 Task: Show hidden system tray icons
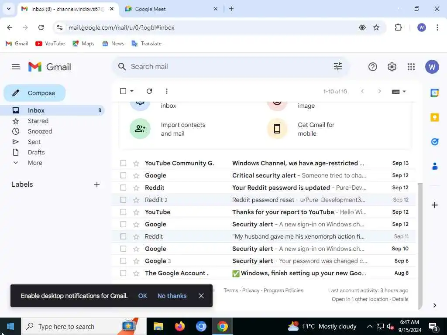click(x=369, y=326)
